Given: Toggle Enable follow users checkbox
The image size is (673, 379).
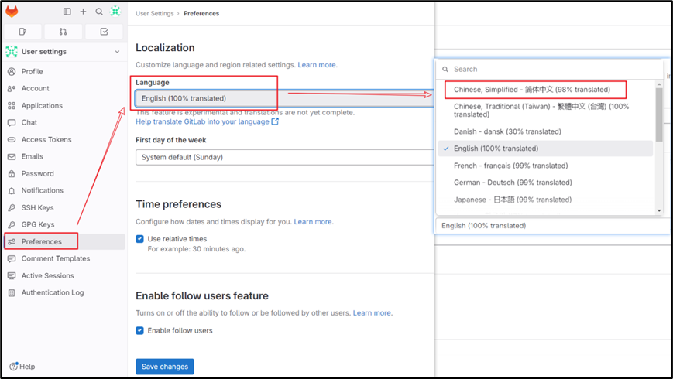Looking at the screenshot, I should [139, 330].
